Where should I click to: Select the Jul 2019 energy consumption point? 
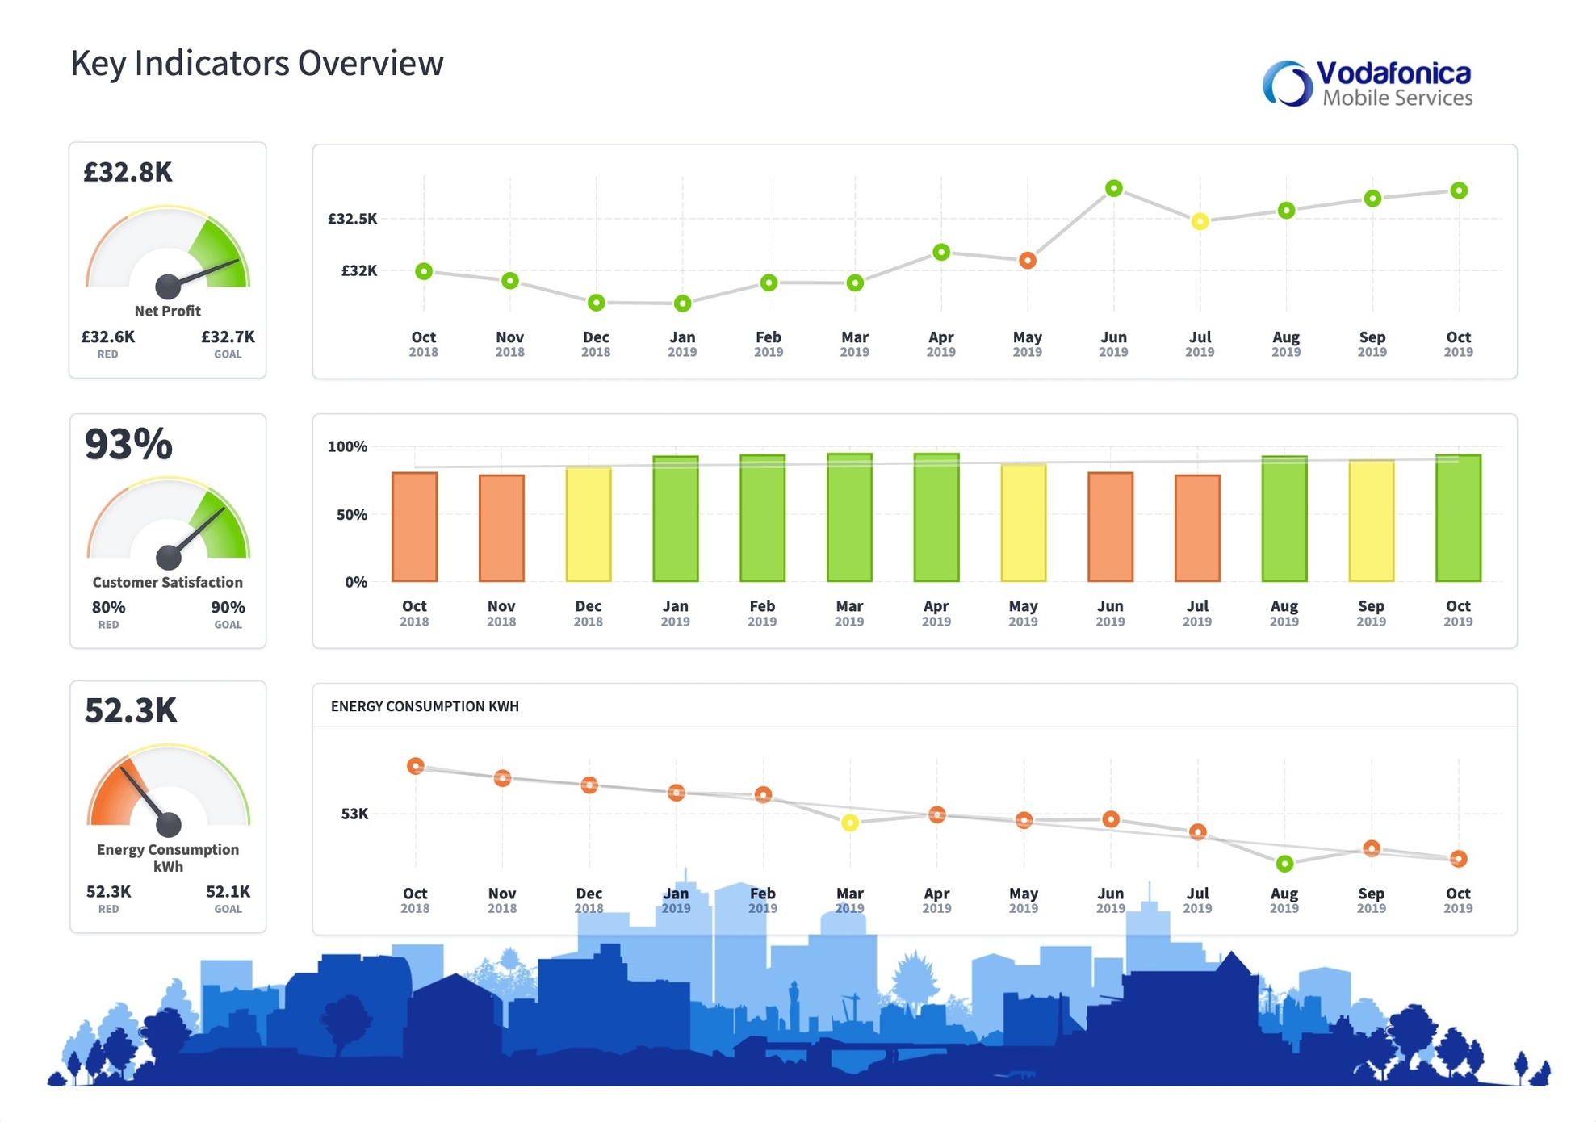tap(1199, 831)
